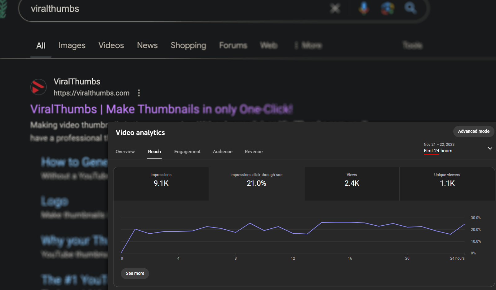Expand the Nov 21–22 date range chevron
This screenshot has height=290, width=496.
(x=490, y=148)
